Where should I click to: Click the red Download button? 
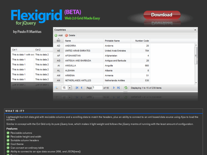pyautogui.click(x=162, y=15)
